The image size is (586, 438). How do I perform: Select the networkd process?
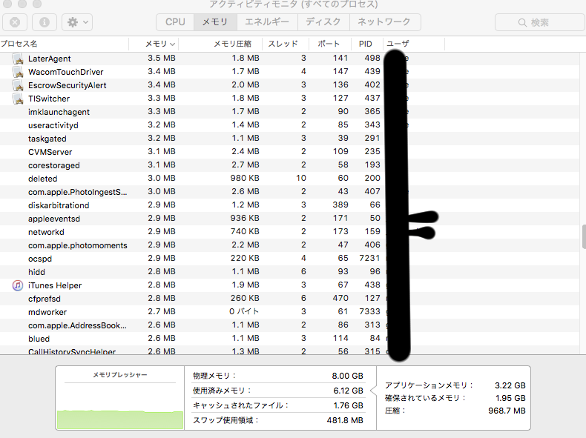click(46, 232)
